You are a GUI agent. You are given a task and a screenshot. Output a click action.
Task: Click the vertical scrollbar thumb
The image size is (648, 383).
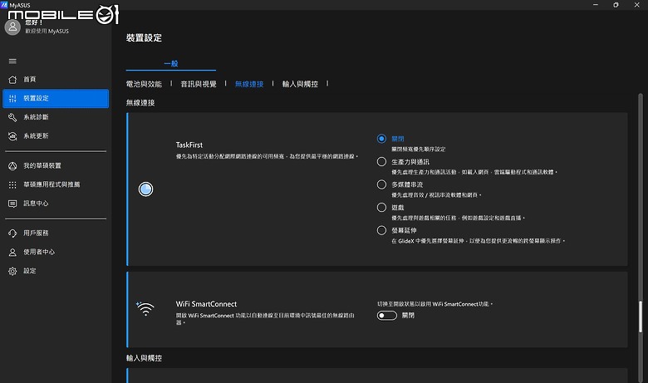(x=641, y=317)
